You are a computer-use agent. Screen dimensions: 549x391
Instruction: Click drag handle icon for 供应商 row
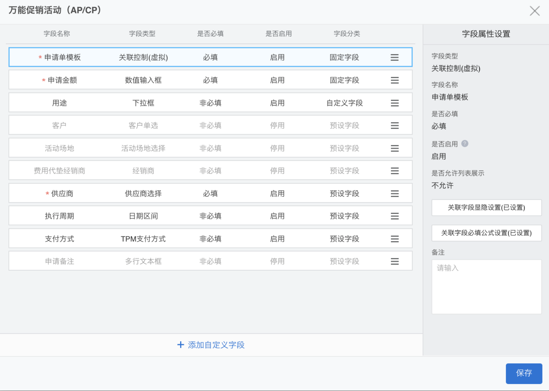[394, 194]
